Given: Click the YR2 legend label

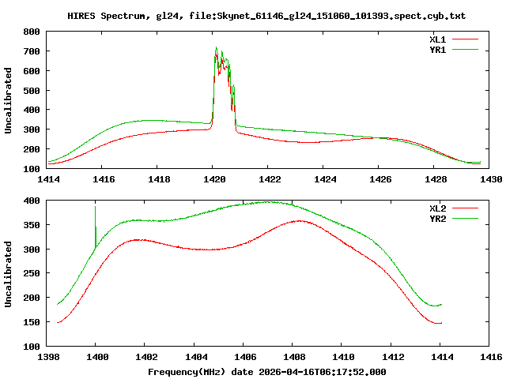Looking at the screenshot, I should (437, 219).
